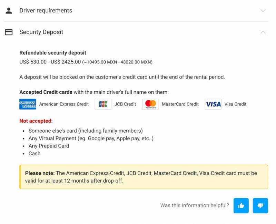Click the Security Deposit section heading
The width and height of the screenshot is (276, 224).
[x=41, y=32]
